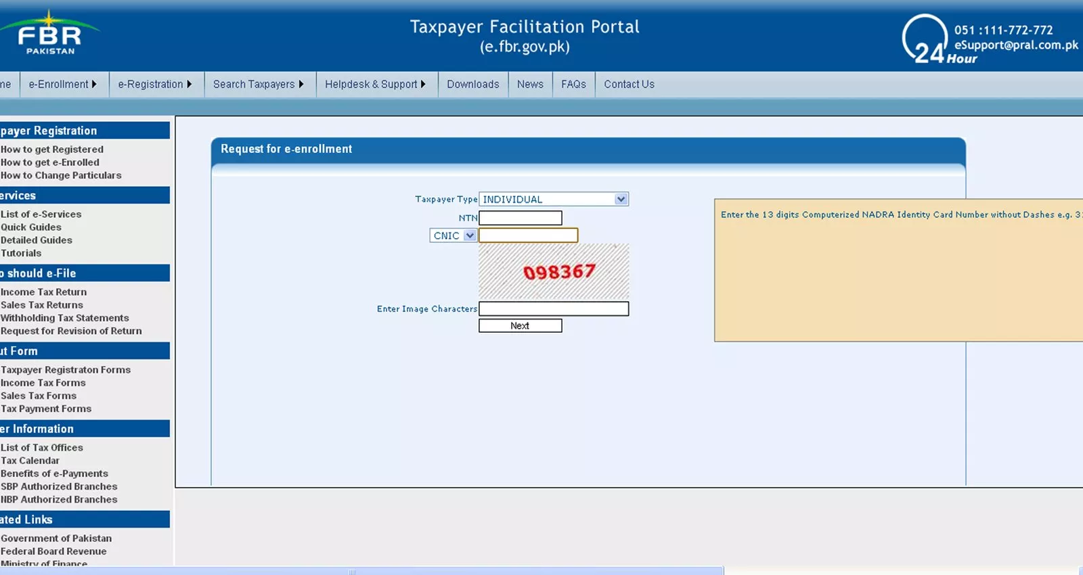Open Income Tax Return link
Screen dimensions: 1083x575
[x=44, y=292]
